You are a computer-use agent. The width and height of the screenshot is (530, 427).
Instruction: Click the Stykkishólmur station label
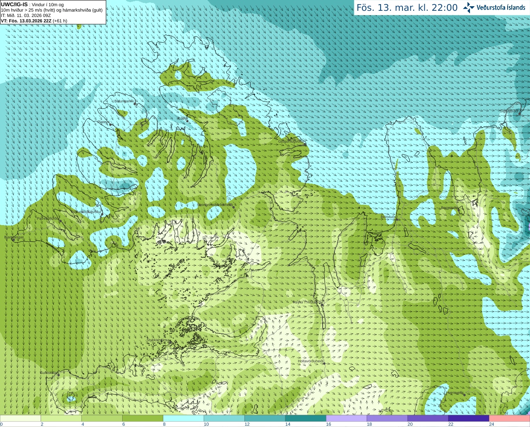(159, 340)
